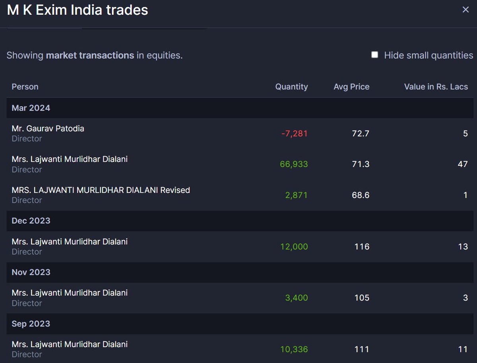Screen dimensions: 477x363
Task: Click the Value in Rs. Lacs header
Action: click(x=436, y=87)
